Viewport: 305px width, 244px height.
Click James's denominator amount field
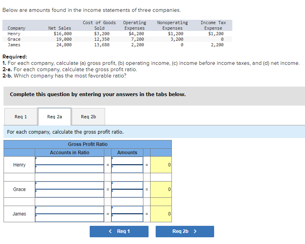coord(127,218)
